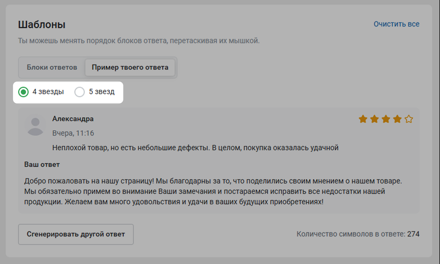Click the reply character count 274
Screen dimensions: 440x264
[x=413, y=234]
